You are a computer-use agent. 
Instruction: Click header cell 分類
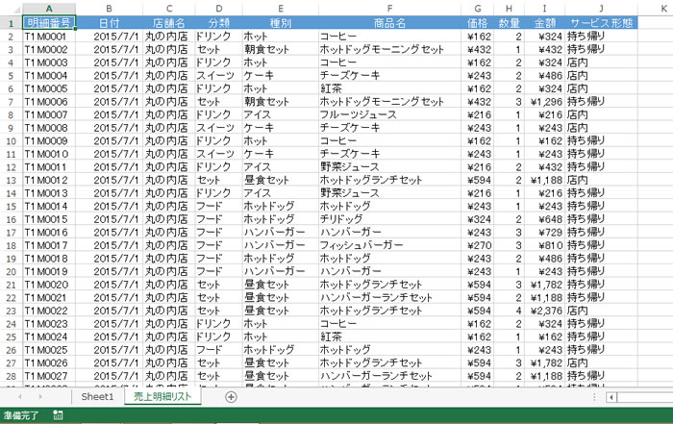tap(219, 23)
